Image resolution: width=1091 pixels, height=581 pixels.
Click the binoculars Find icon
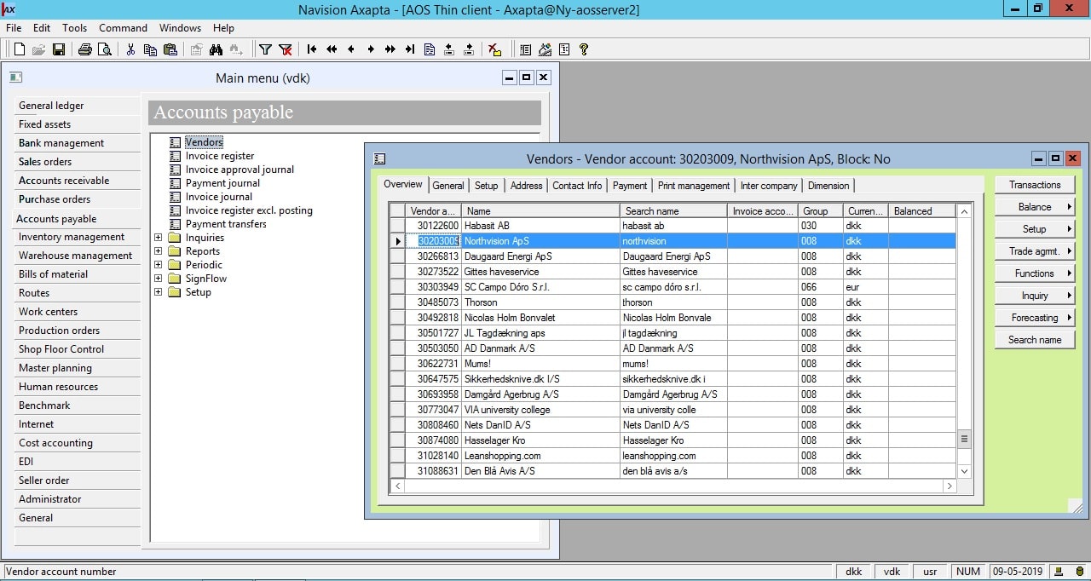pos(216,49)
